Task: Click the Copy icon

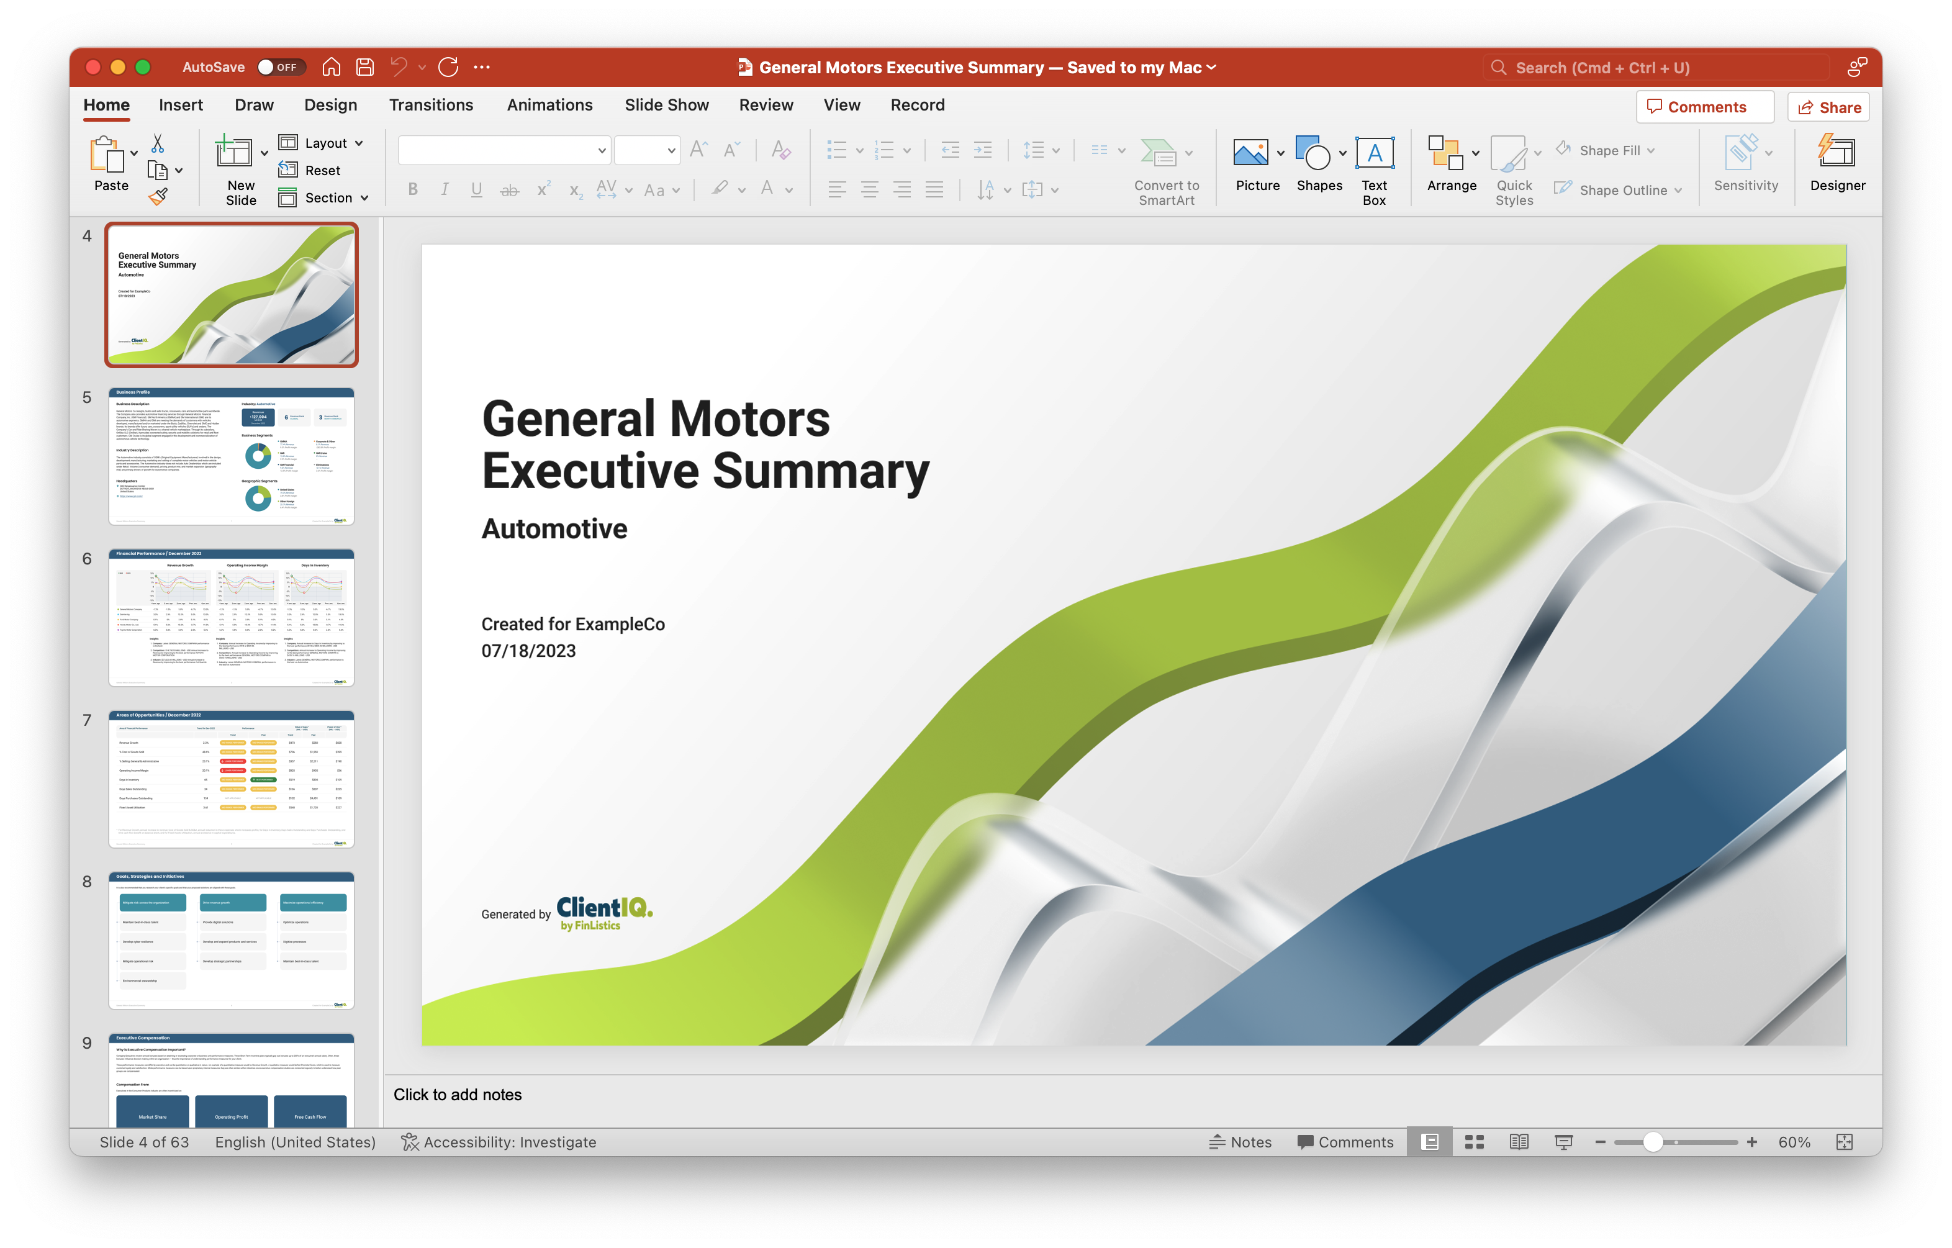Action: point(157,170)
